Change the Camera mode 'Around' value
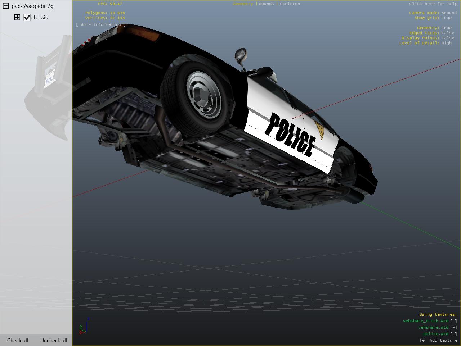This screenshot has width=461, height=346. click(x=449, y=13)
